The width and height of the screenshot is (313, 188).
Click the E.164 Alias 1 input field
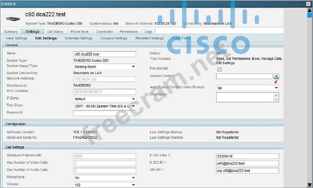[x=247, y=156]
